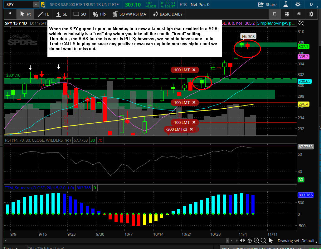
Task: Cancel the -100 LMT order near 293
Action: (194, 122)
